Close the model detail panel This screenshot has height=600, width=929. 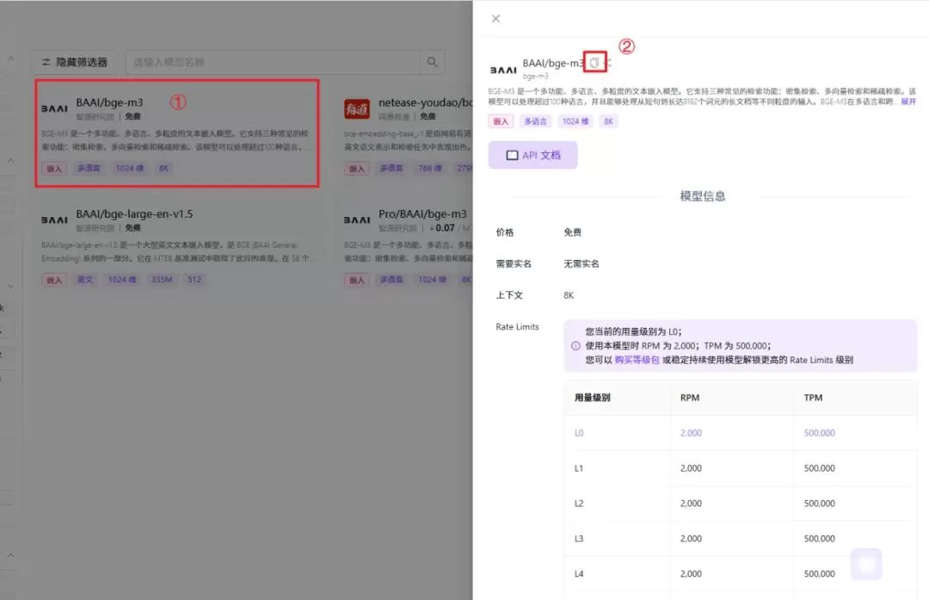(x=496, y=19)
